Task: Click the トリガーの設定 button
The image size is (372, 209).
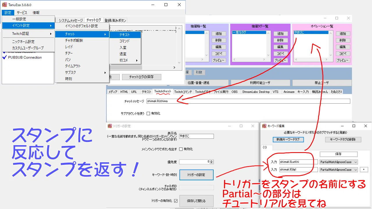Action: click(196, 175)
